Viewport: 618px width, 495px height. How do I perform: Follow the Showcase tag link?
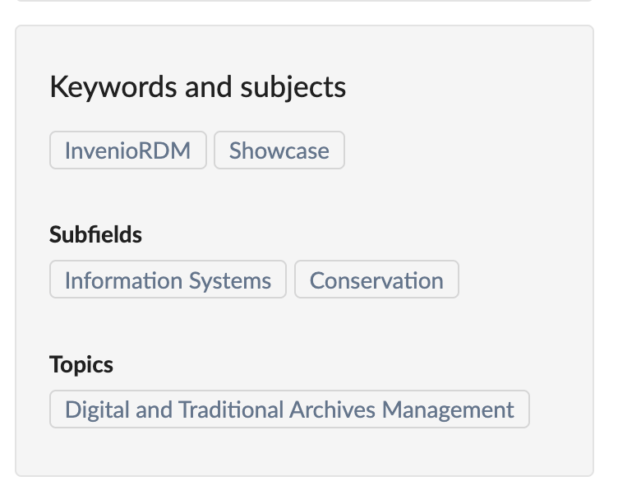click(x=279, y=150)
